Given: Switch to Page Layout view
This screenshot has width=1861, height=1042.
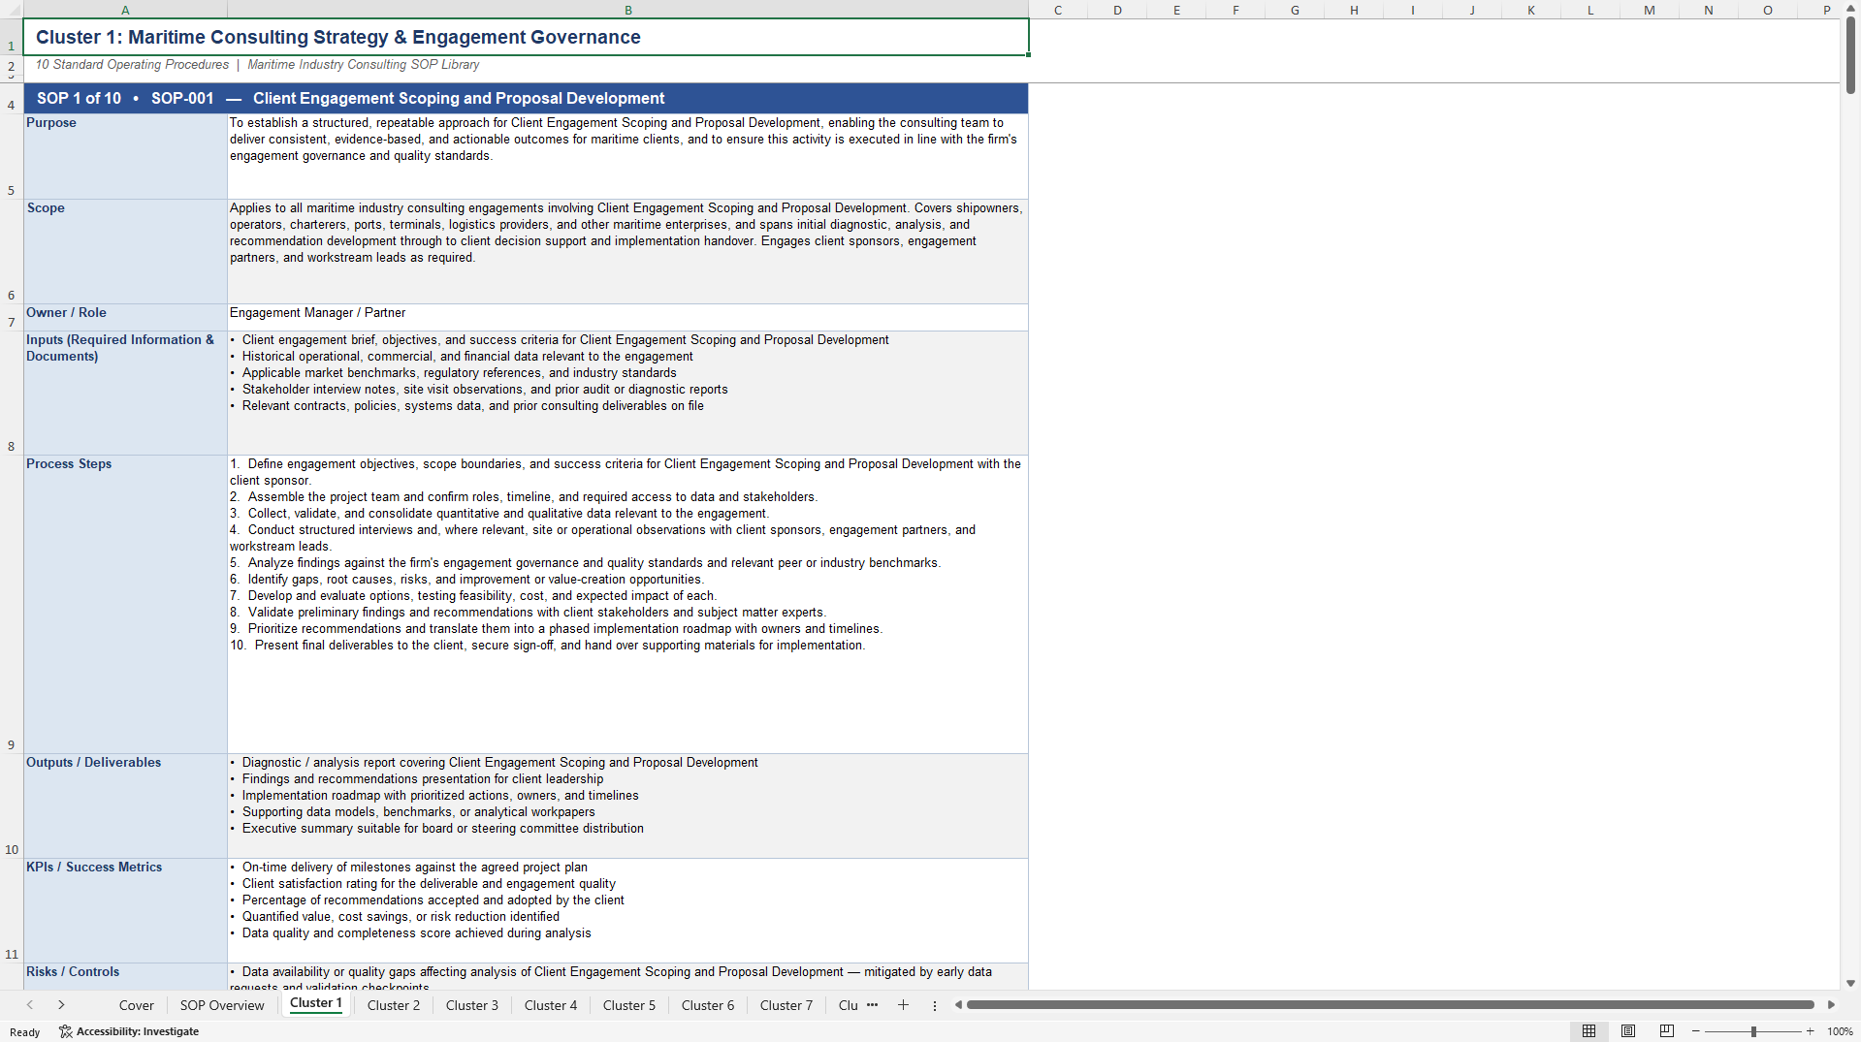Looking at the screenshot, I should [x=1628, y=1031].
